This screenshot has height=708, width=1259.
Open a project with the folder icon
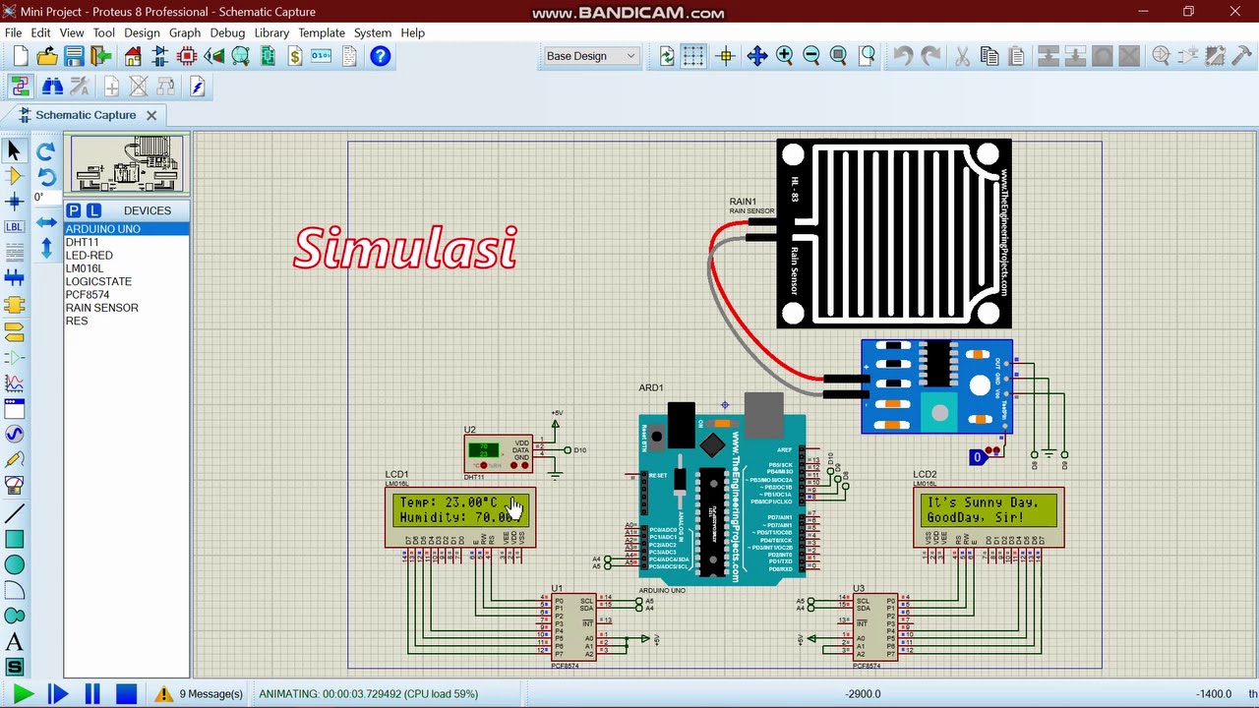pos(46,56)
